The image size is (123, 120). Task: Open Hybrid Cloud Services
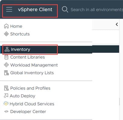pos(32,104)
